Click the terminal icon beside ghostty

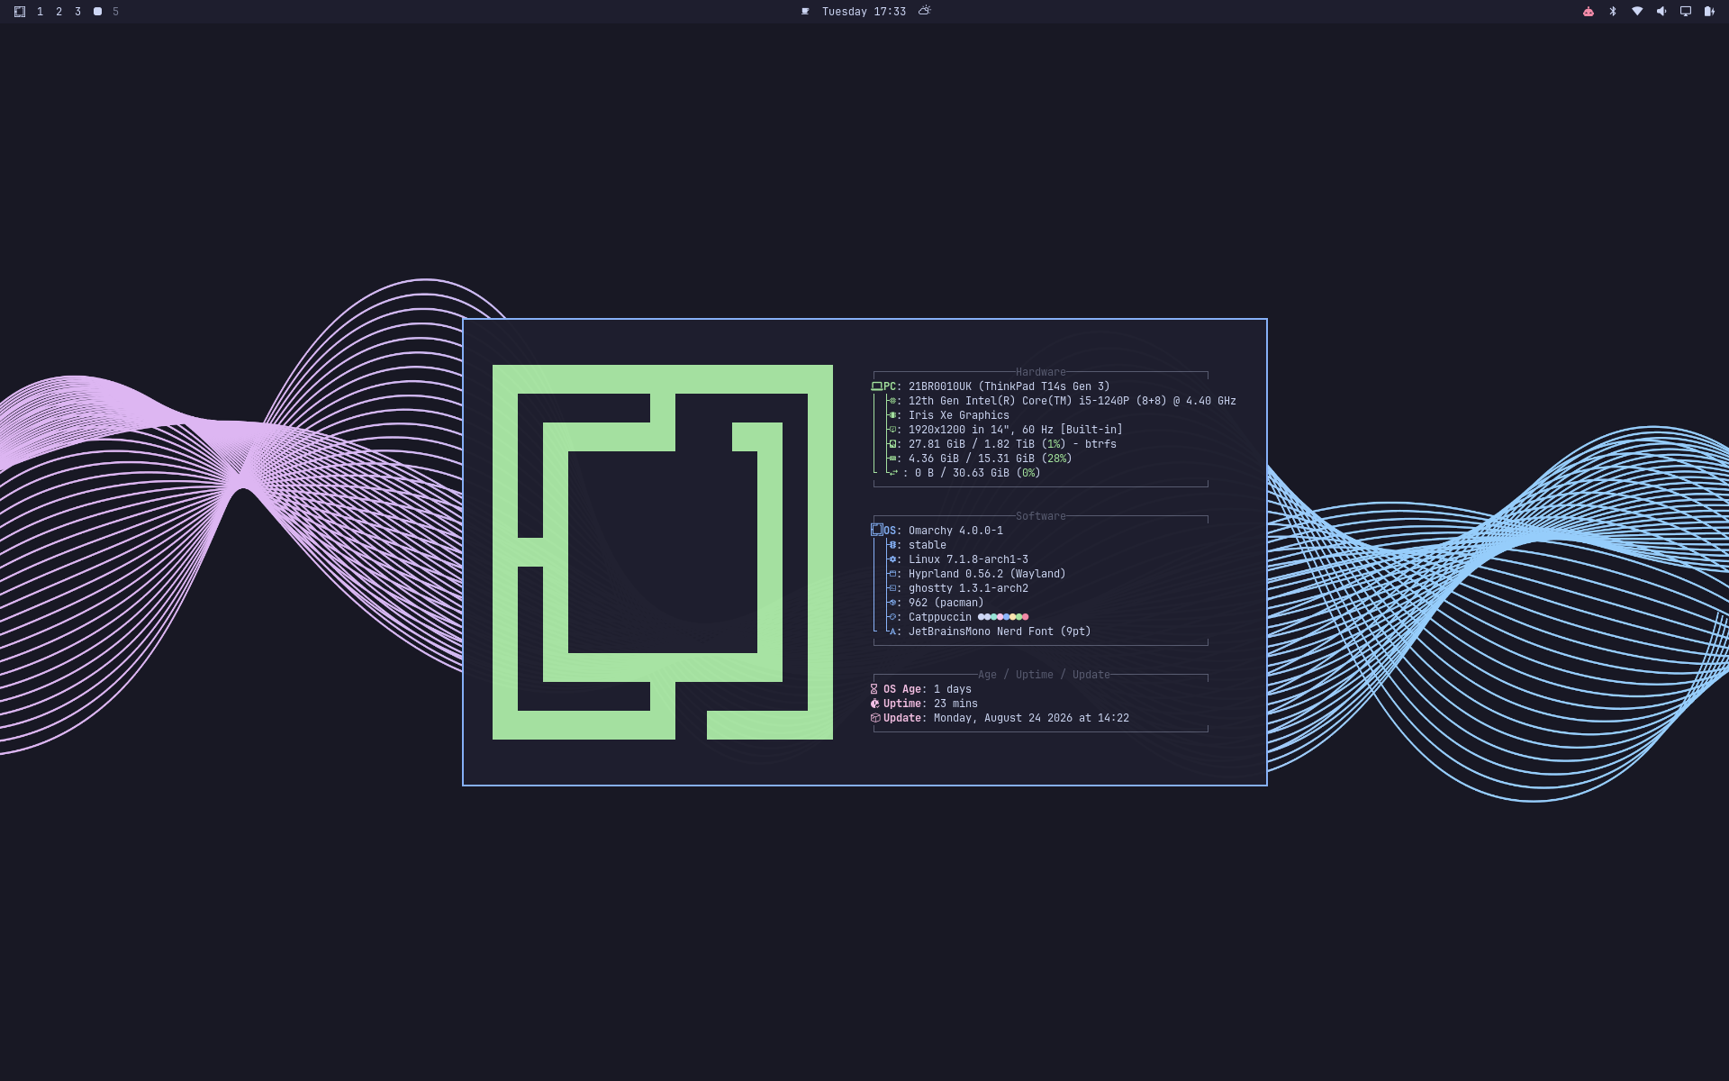892,588
